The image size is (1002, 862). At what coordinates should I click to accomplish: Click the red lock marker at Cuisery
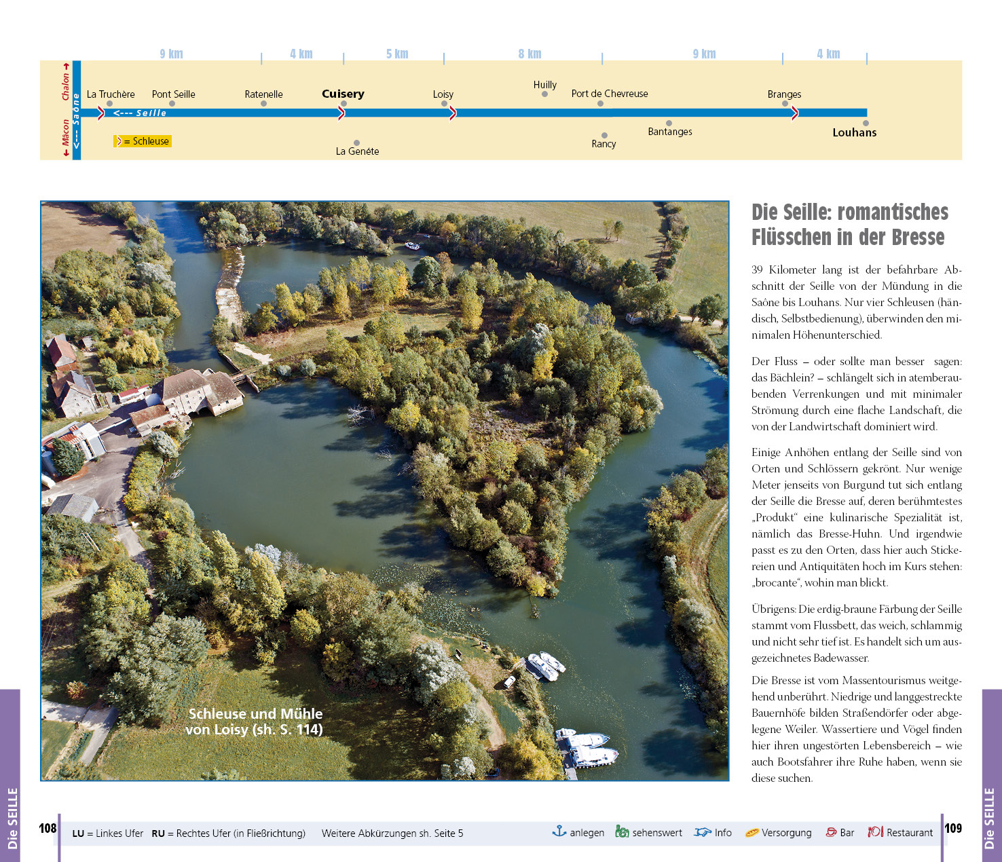pos(341,113)
